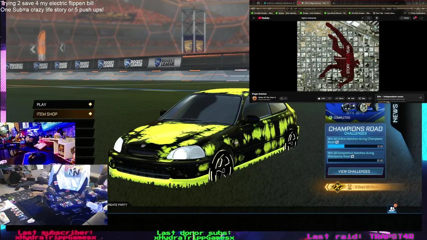Clear the YouTube search text

tap(363, 18)
